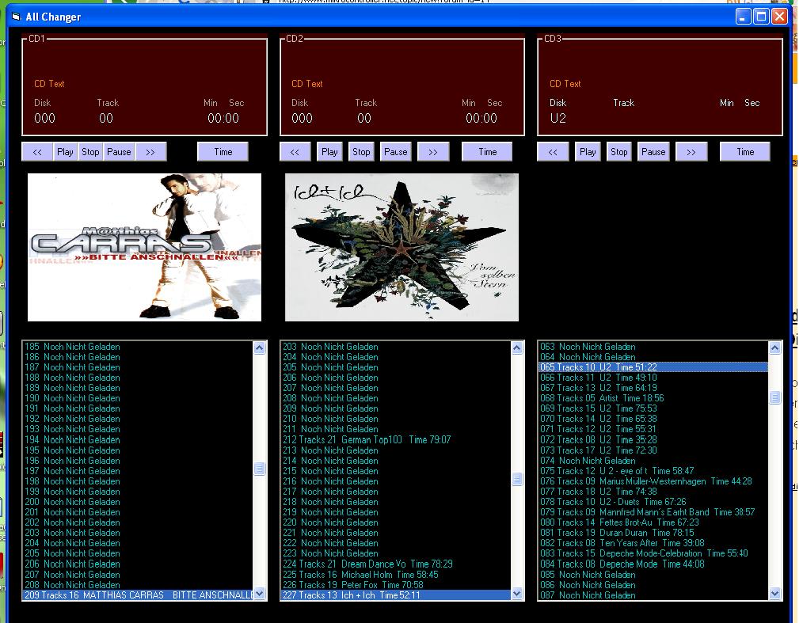Screen dimensions: 803x623
Task: Select 066 Tracks 11 U2 Time 49:10
Action: click(653, 378)
